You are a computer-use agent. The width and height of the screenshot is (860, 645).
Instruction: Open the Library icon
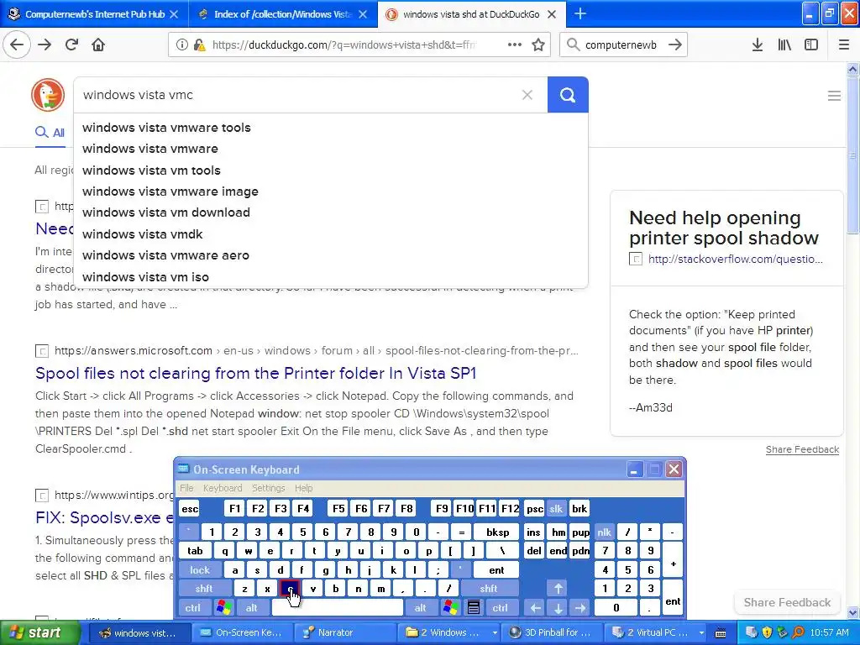click(x=784, y=45)
